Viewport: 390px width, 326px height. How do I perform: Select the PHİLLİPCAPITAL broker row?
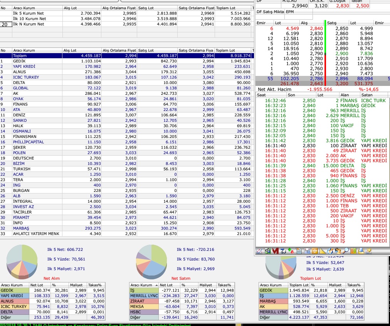pyautogui.click(x=127, y=142)
